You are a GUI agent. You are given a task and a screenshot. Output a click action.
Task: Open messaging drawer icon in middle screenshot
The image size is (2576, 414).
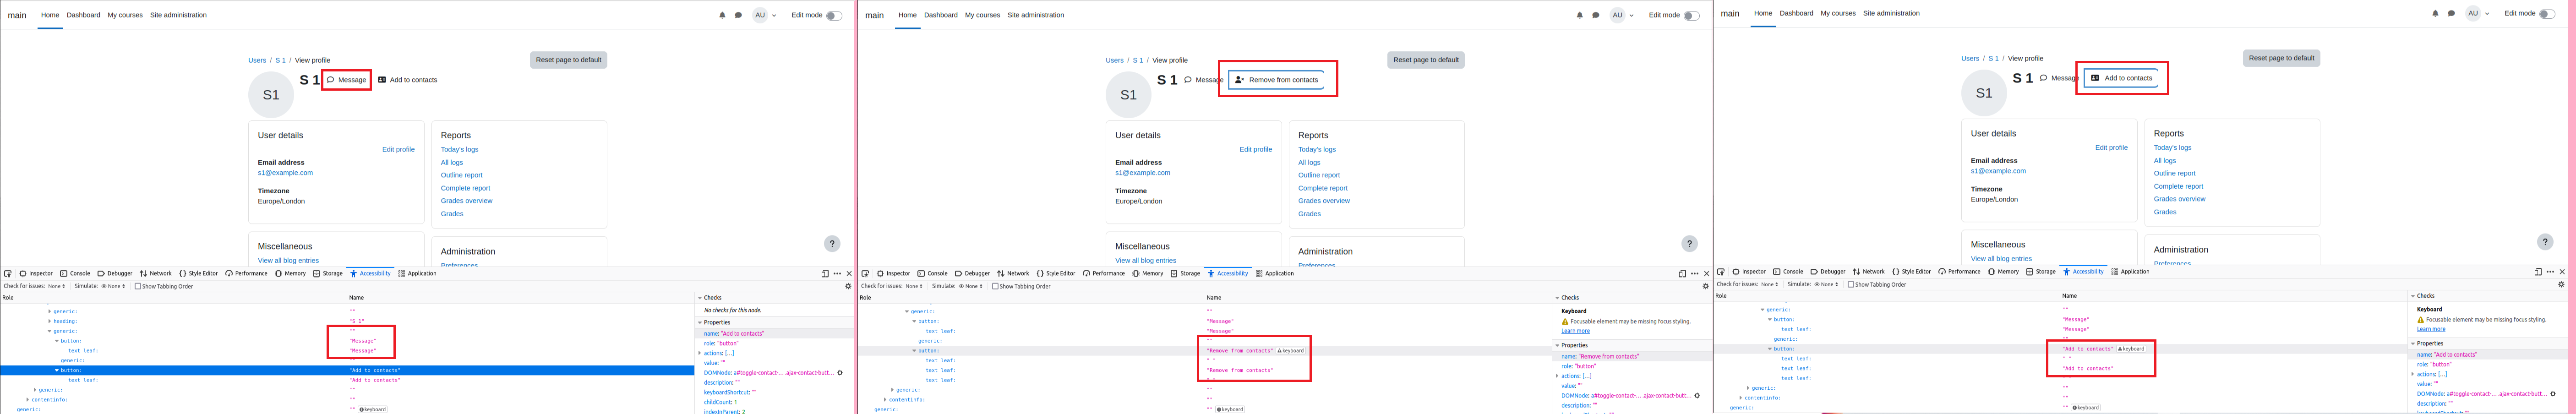[x=1596, y=15]
